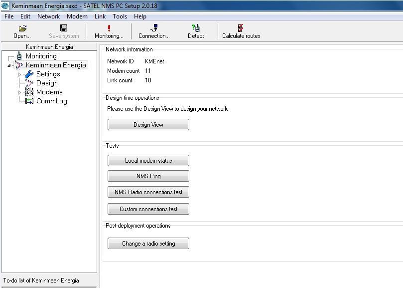
Task: Select the Design label in tree
Action: (x=47, y=83)
